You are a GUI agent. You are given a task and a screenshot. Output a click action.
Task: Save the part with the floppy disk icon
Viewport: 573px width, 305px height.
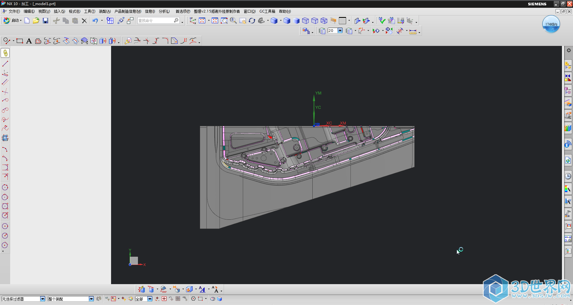(45, 21)
